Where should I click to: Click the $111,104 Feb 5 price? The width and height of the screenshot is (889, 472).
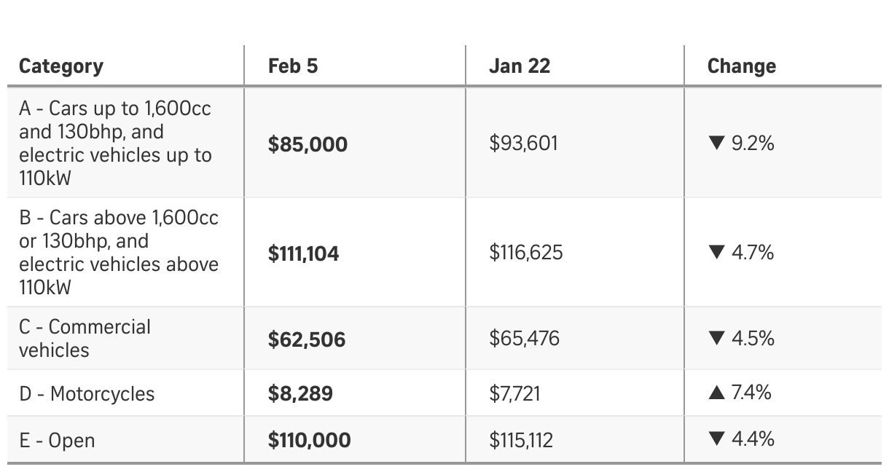click(x=303, y=253)
